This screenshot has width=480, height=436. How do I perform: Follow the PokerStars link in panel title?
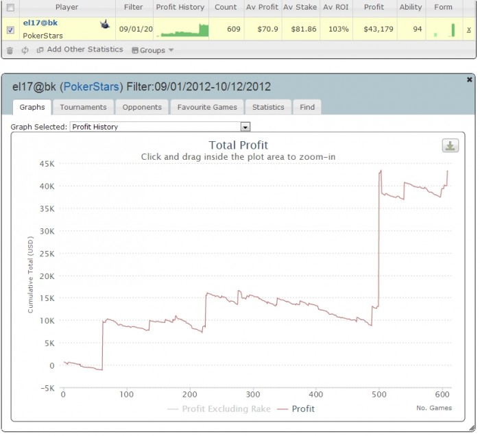click(x=91, y=87)
